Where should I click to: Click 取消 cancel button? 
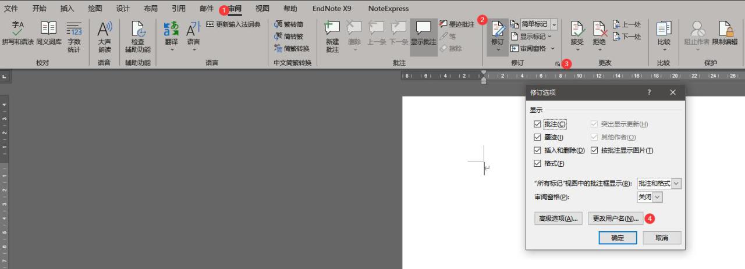[662, 238]
